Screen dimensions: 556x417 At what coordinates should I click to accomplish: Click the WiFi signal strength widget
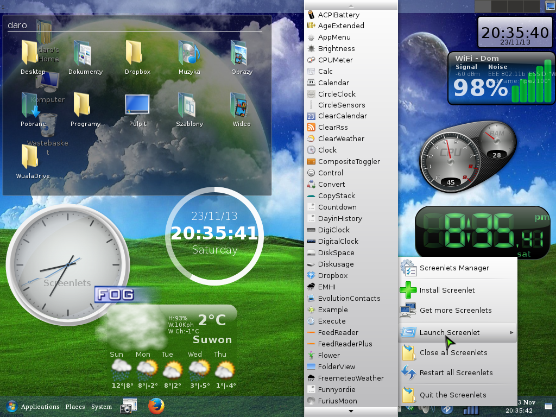501,78
